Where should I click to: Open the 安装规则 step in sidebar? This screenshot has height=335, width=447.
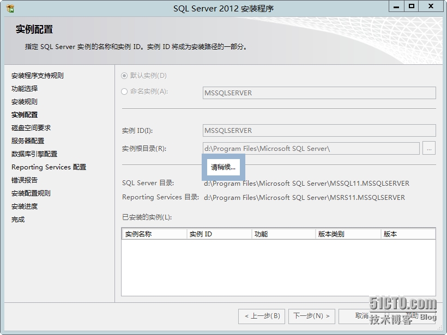pos(25,102)
